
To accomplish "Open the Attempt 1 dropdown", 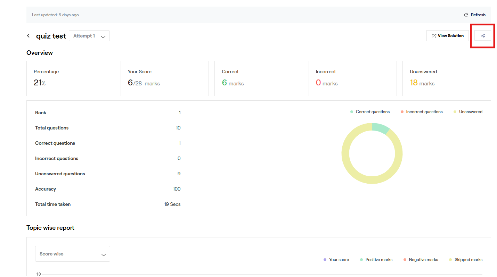I will [89, 36].
